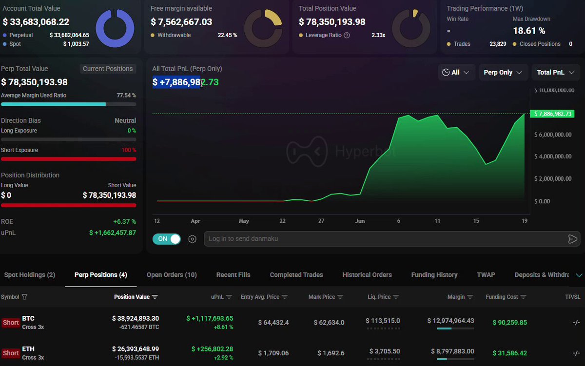Click the ETH funding cost $ 31,586.42
This screenshot has width=585, height=366.
click(509, 353)
